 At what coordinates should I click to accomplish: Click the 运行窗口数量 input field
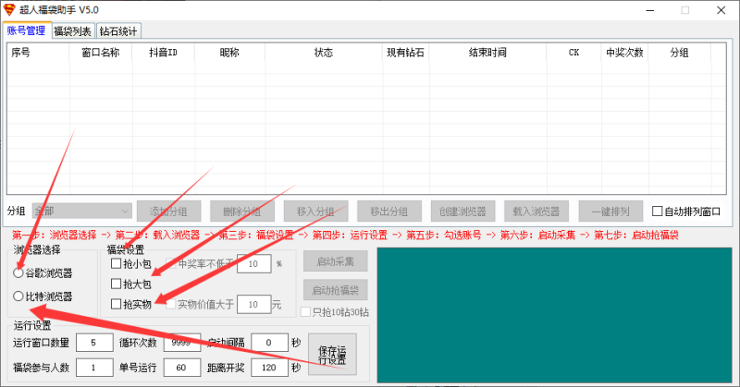[x=94, y=343]
